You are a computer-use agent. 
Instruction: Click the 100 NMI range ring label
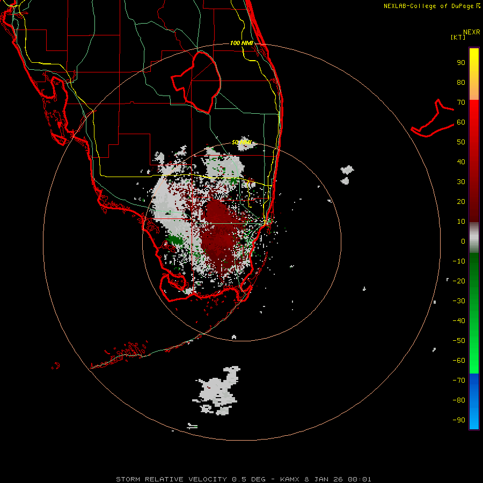[241, 43]
